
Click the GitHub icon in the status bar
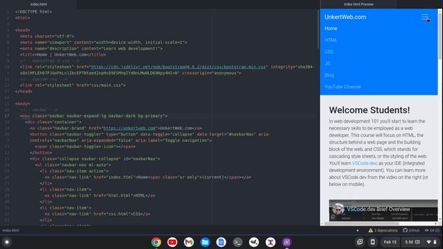[x=405, y=230]
